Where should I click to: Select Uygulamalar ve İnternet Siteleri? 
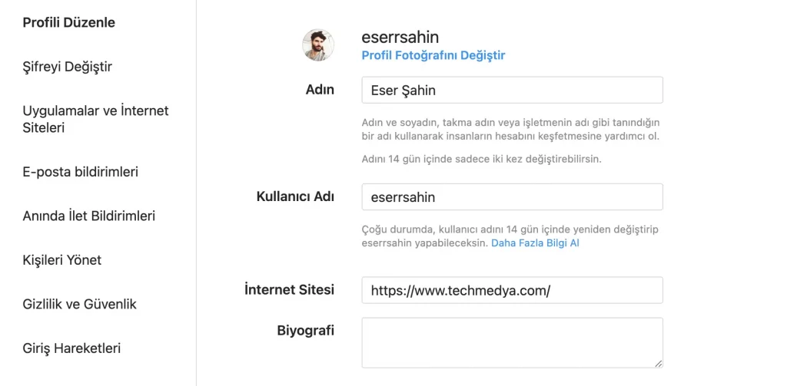click(x=95, y=119)
